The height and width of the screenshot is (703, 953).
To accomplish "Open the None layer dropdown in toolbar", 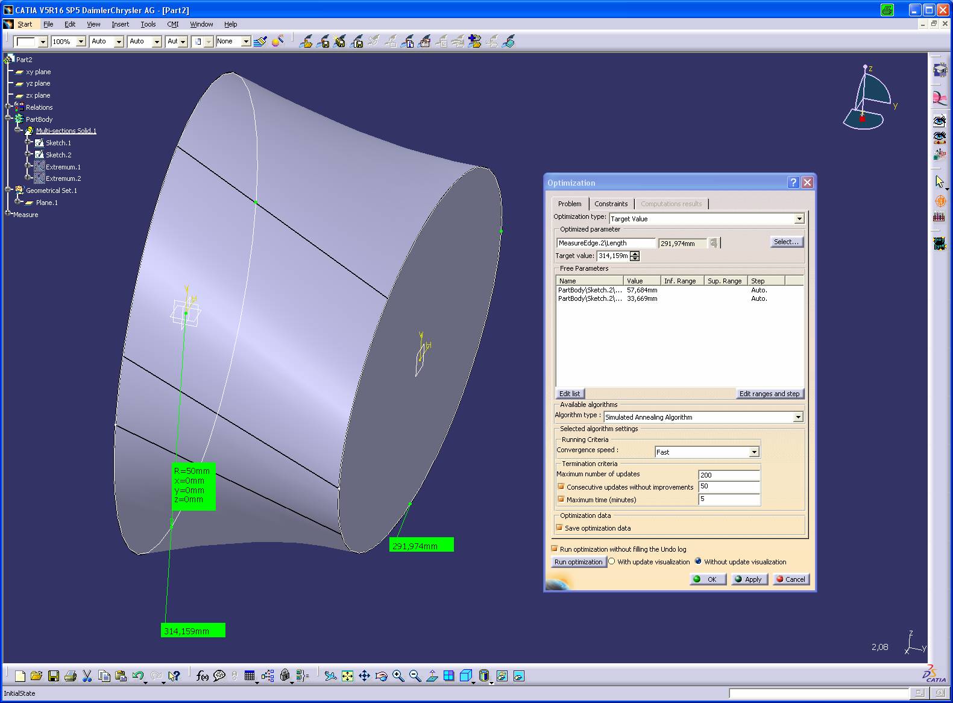I will pos(246,42).
